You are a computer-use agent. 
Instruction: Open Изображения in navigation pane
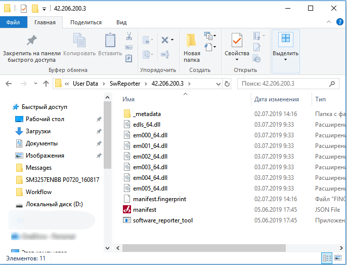point(45,156)
